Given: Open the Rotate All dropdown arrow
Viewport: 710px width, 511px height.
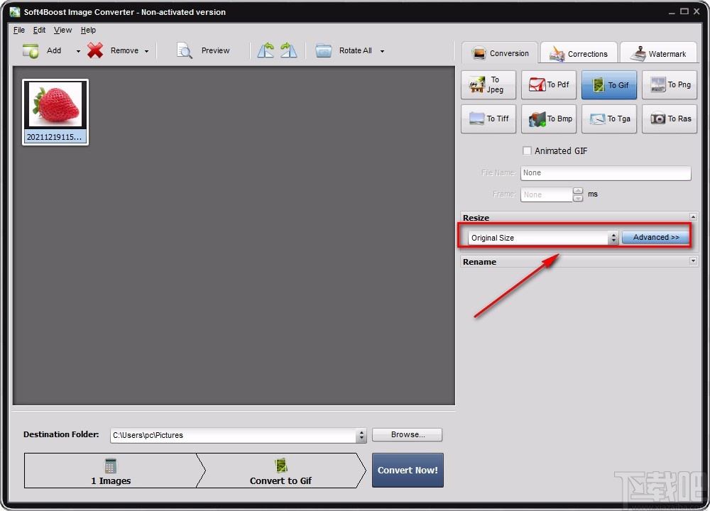Looking at the screenshot, I should [x=382, y=51].
